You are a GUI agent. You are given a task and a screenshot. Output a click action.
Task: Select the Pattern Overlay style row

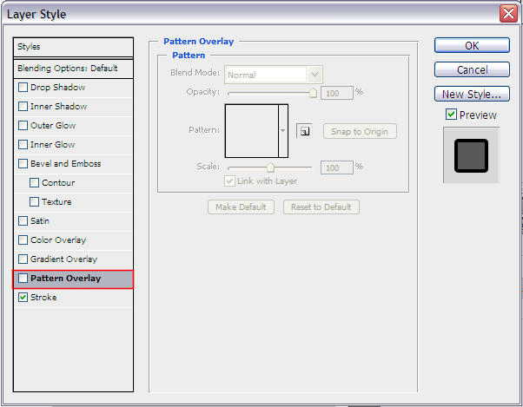[73, 279]
